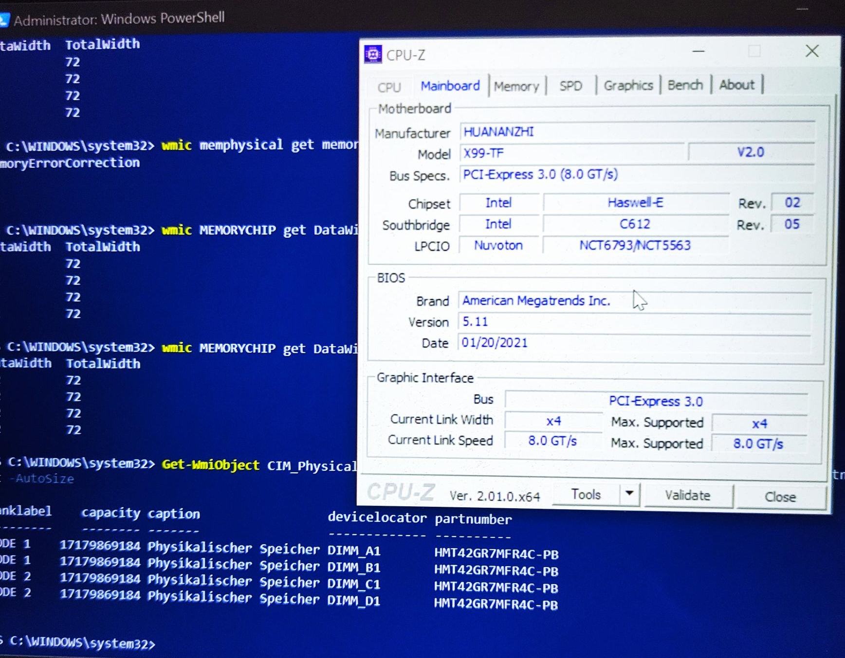Click the Model field X99-TF
The image size is (845, 658).
[571, 153]
